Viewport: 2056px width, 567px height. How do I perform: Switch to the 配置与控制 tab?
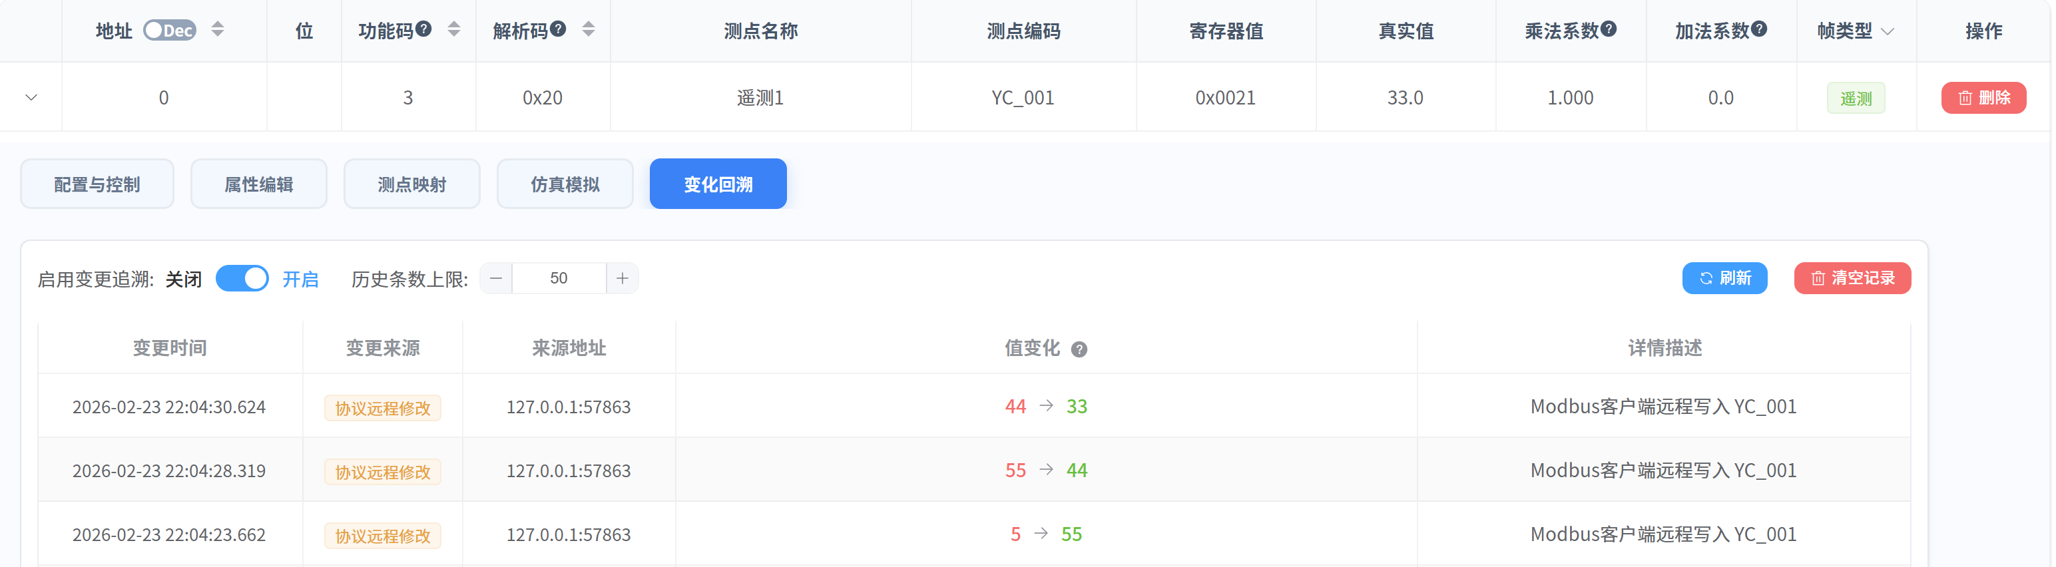pos(97,184)
